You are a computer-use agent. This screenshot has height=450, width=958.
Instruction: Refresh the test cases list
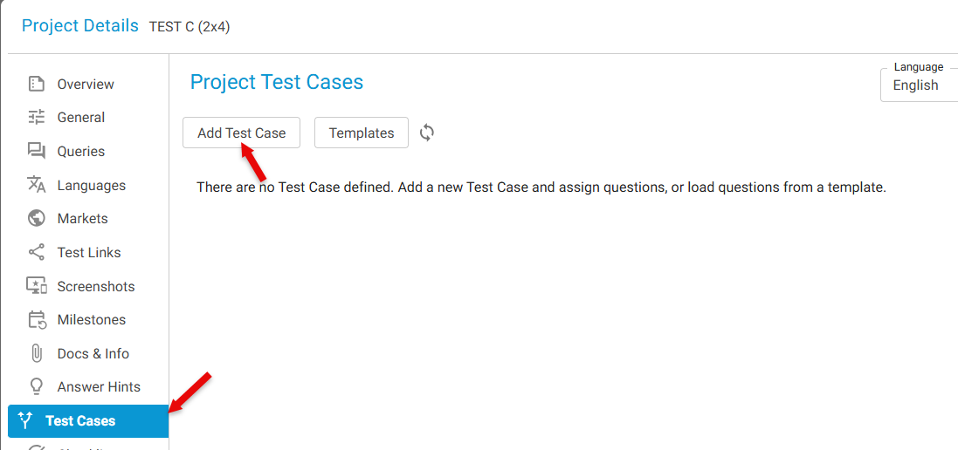427,133
